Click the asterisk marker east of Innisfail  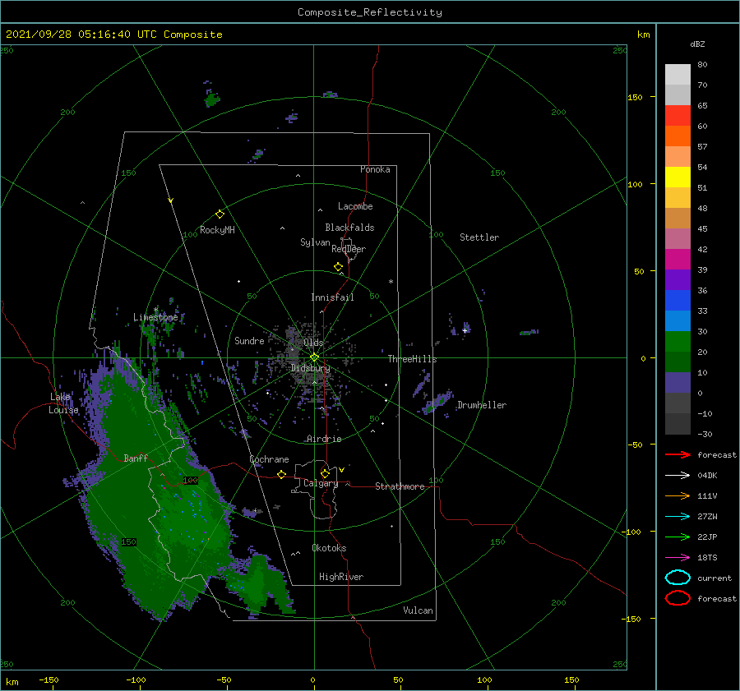tap(391, 282)
